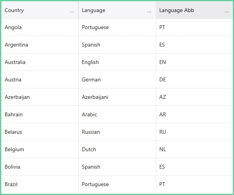Select the Dutch language cell
This screenshot has width=234, height=195.
point(117,150)
